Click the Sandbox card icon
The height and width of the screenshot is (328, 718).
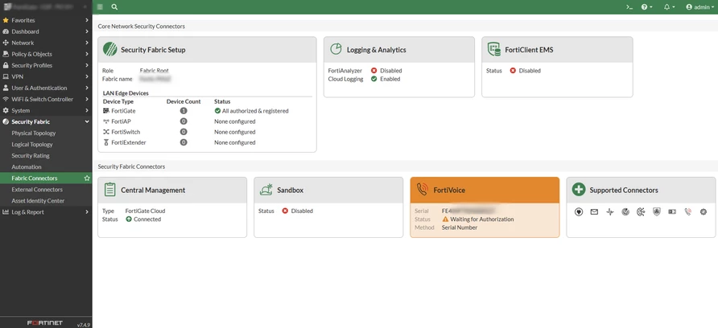tap(266, 190)
